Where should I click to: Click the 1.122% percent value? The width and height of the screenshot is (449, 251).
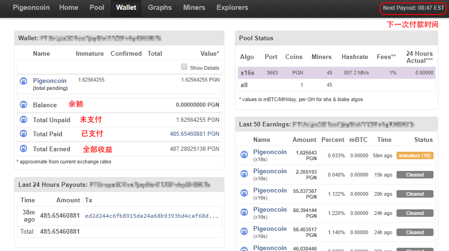336,194
